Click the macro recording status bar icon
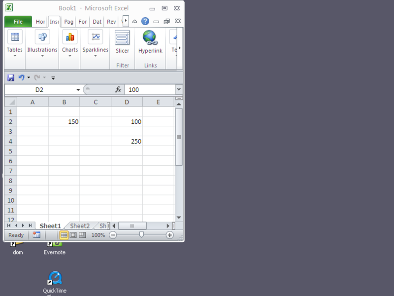 click(36, 235)
